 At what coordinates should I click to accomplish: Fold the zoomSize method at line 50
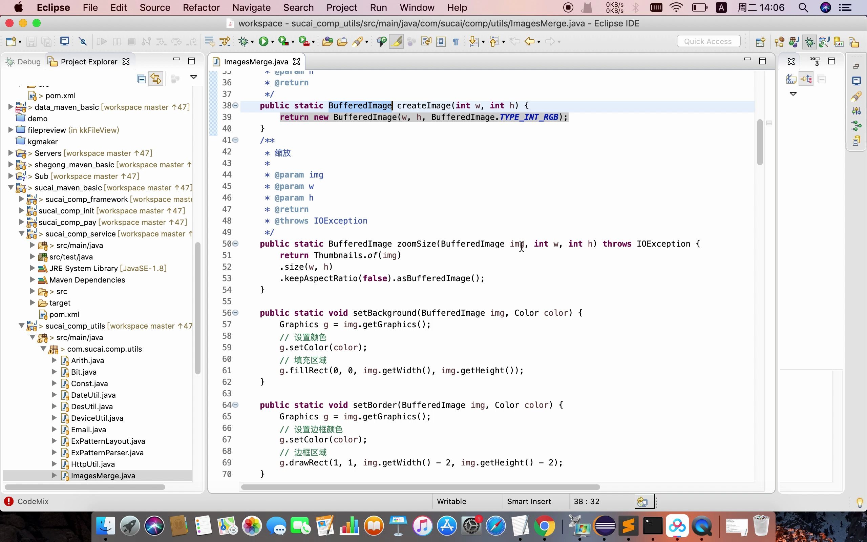point(235,244)
